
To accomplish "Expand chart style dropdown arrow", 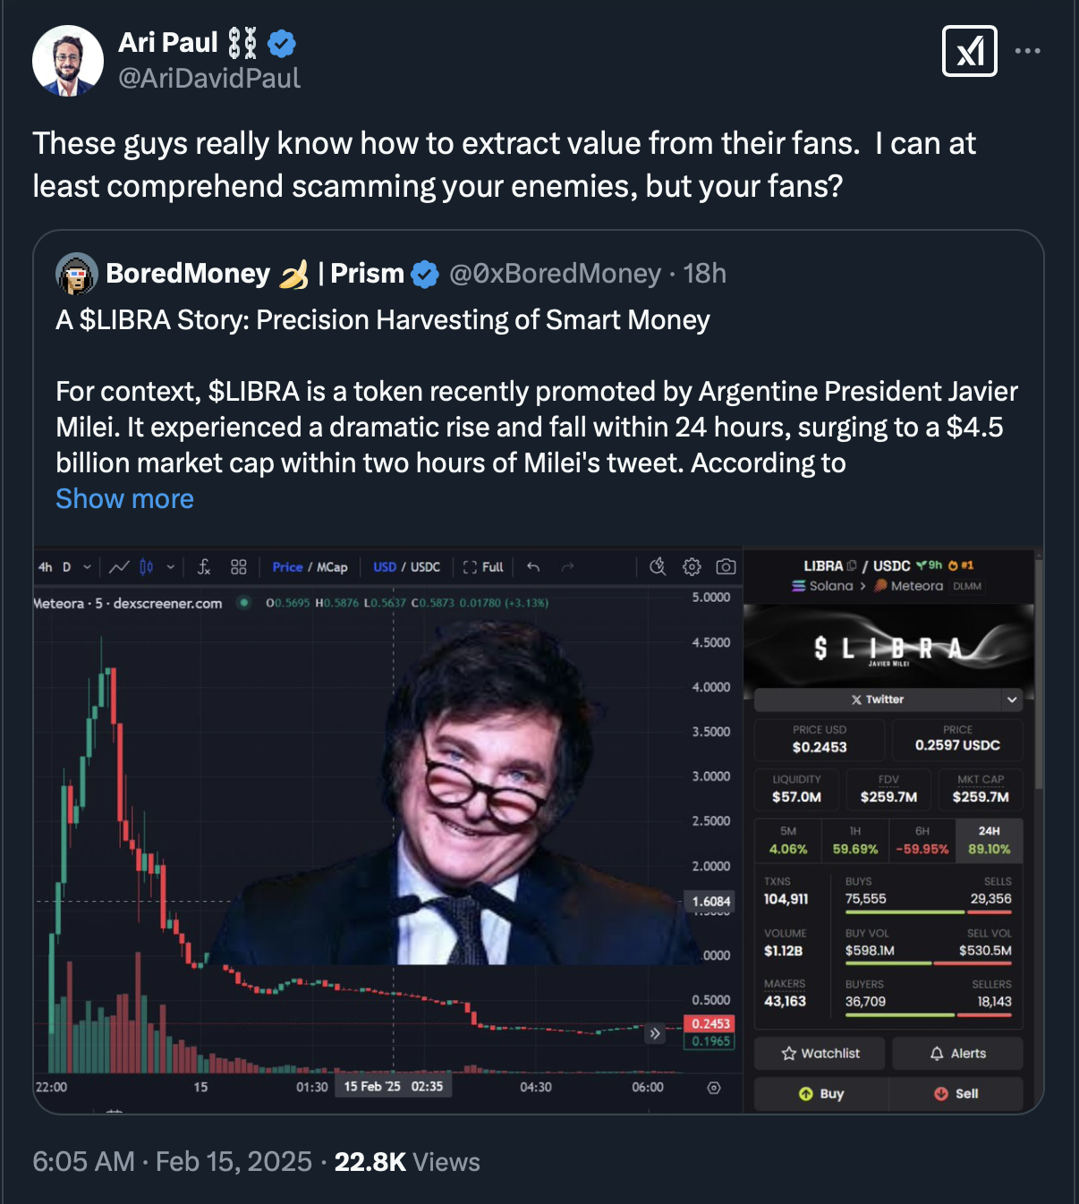I will [170, 567].
